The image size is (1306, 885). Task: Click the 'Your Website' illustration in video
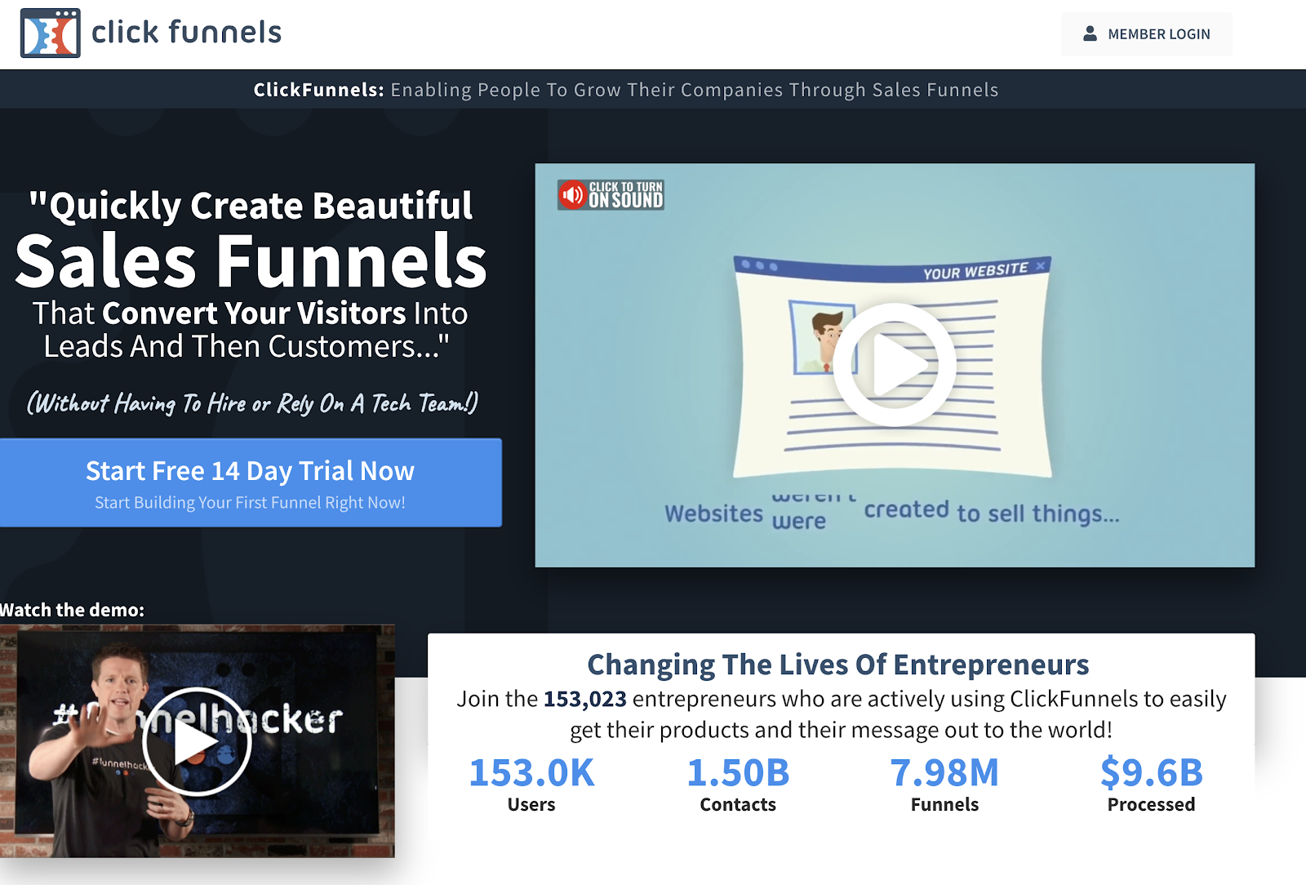(x=892, y=367)
